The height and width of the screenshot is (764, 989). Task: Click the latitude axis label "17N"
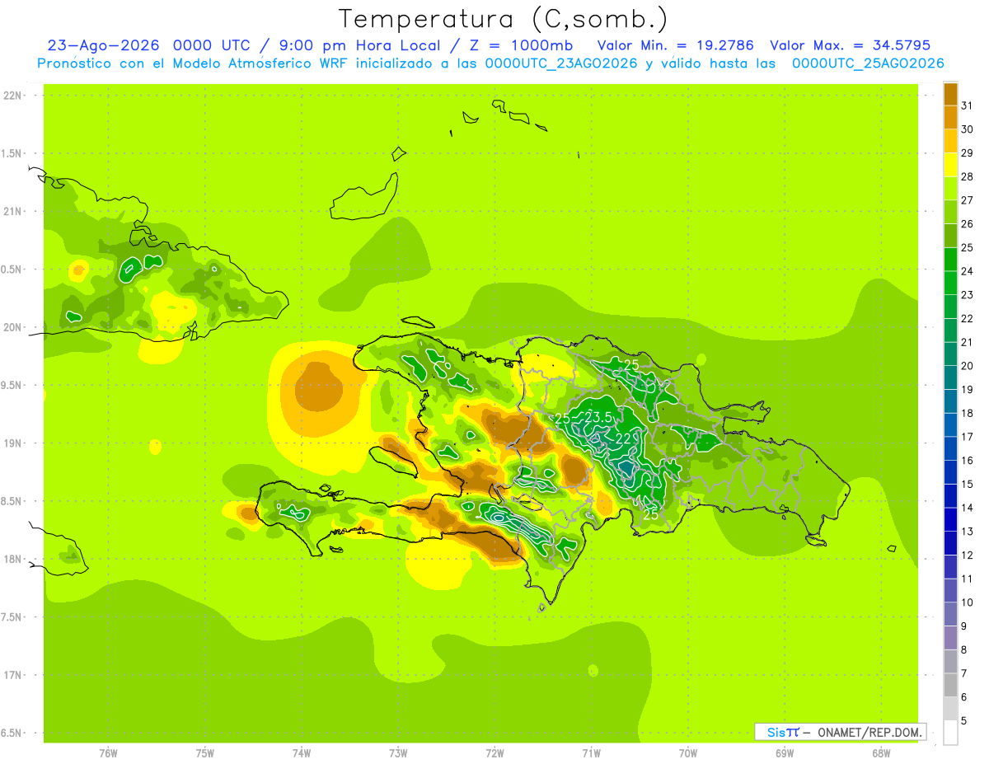coord(14,676)
